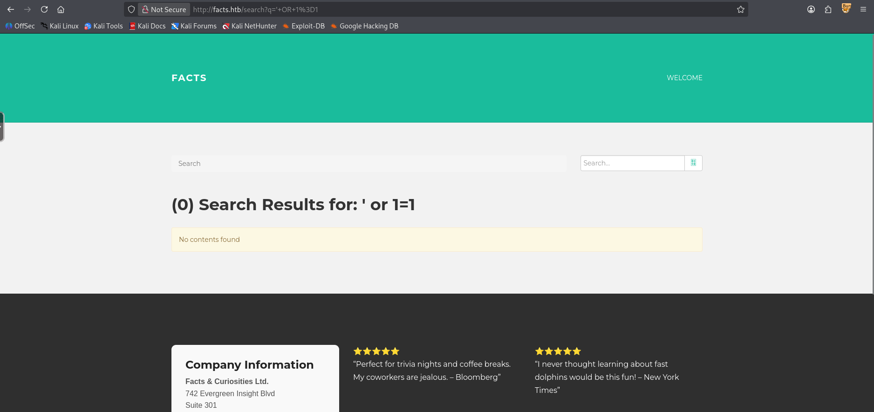Open the Exploit-DB bookmark
Screen dimensions: 874x412
pyautogui.click(x=304, y=26)
